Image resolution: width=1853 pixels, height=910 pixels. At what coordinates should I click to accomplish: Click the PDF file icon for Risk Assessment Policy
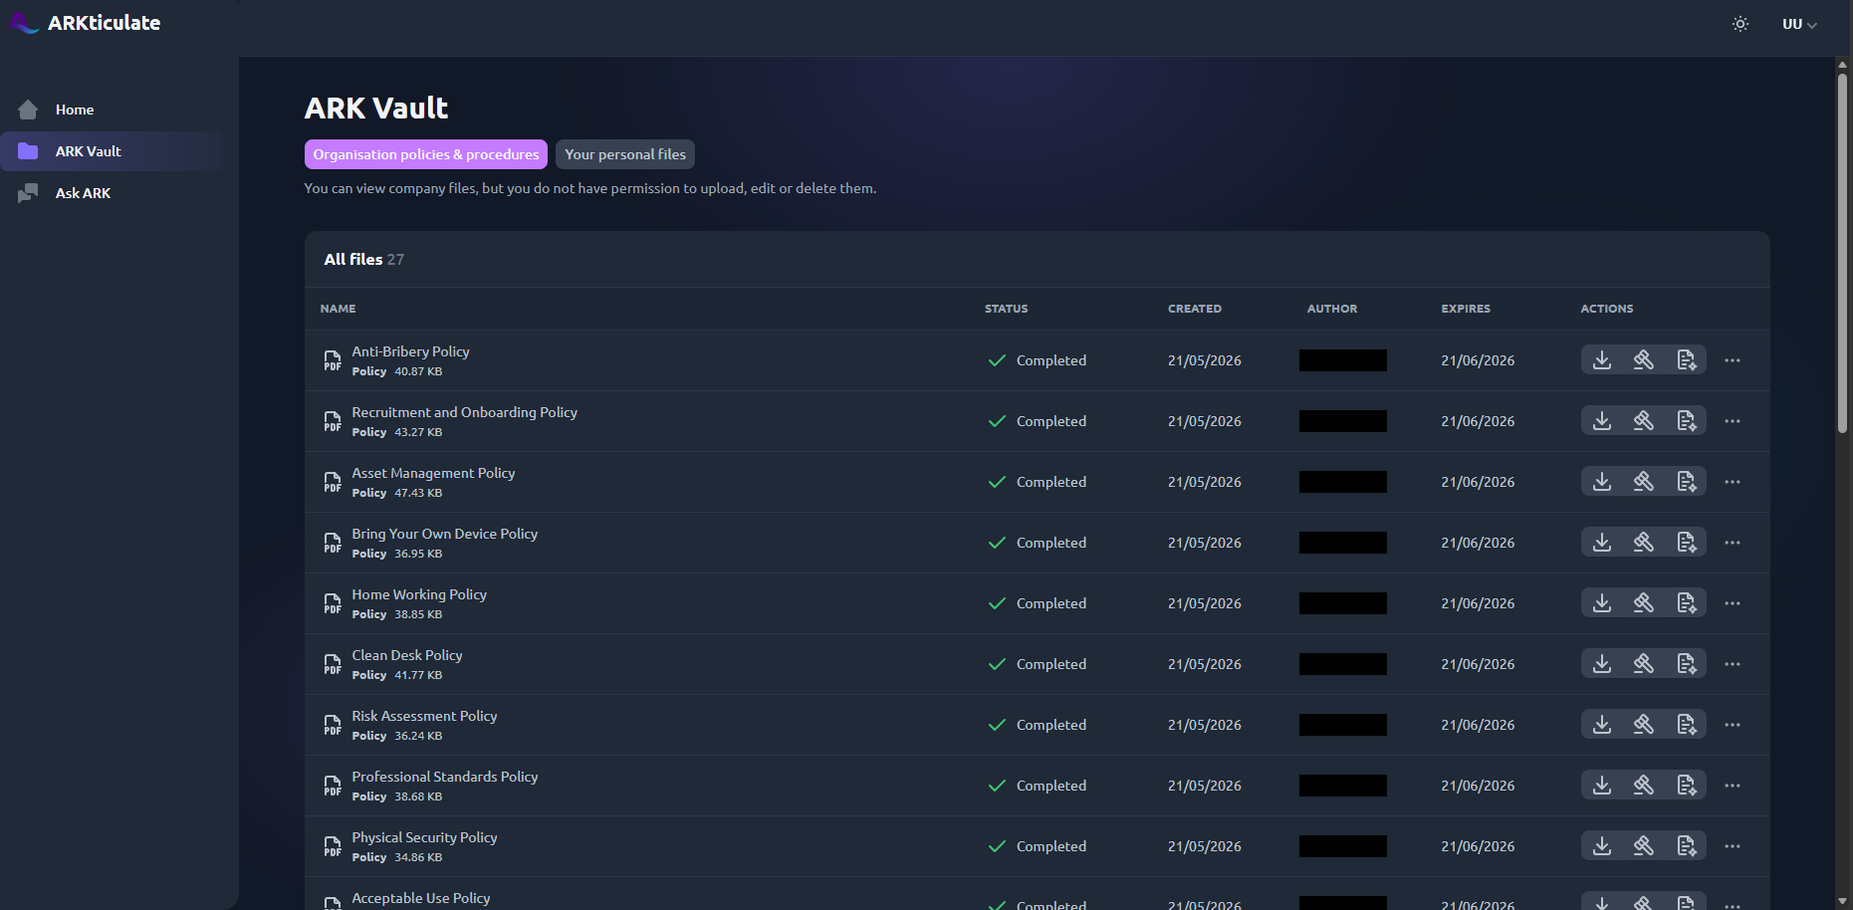(x=333, y=726)
